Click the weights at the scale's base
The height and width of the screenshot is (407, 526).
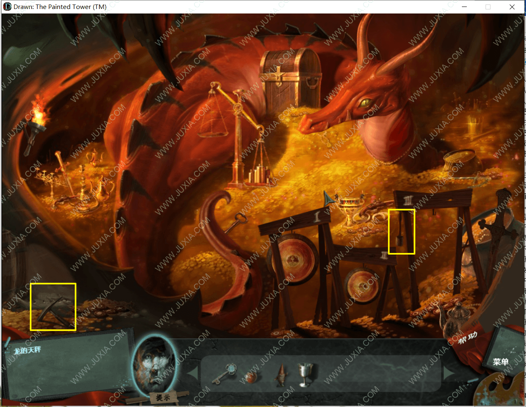point(259,174)
